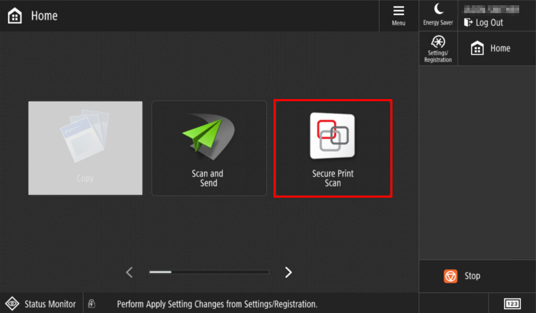The image size is (536, 313).
Task: Log Out of the printer
Action: point(484,23)
